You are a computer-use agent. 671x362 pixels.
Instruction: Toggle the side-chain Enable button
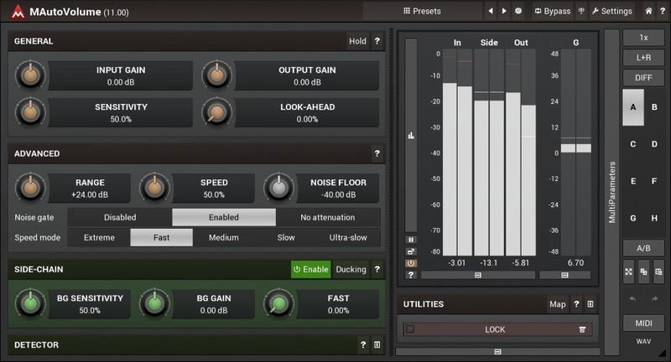(x=310, y=270)
